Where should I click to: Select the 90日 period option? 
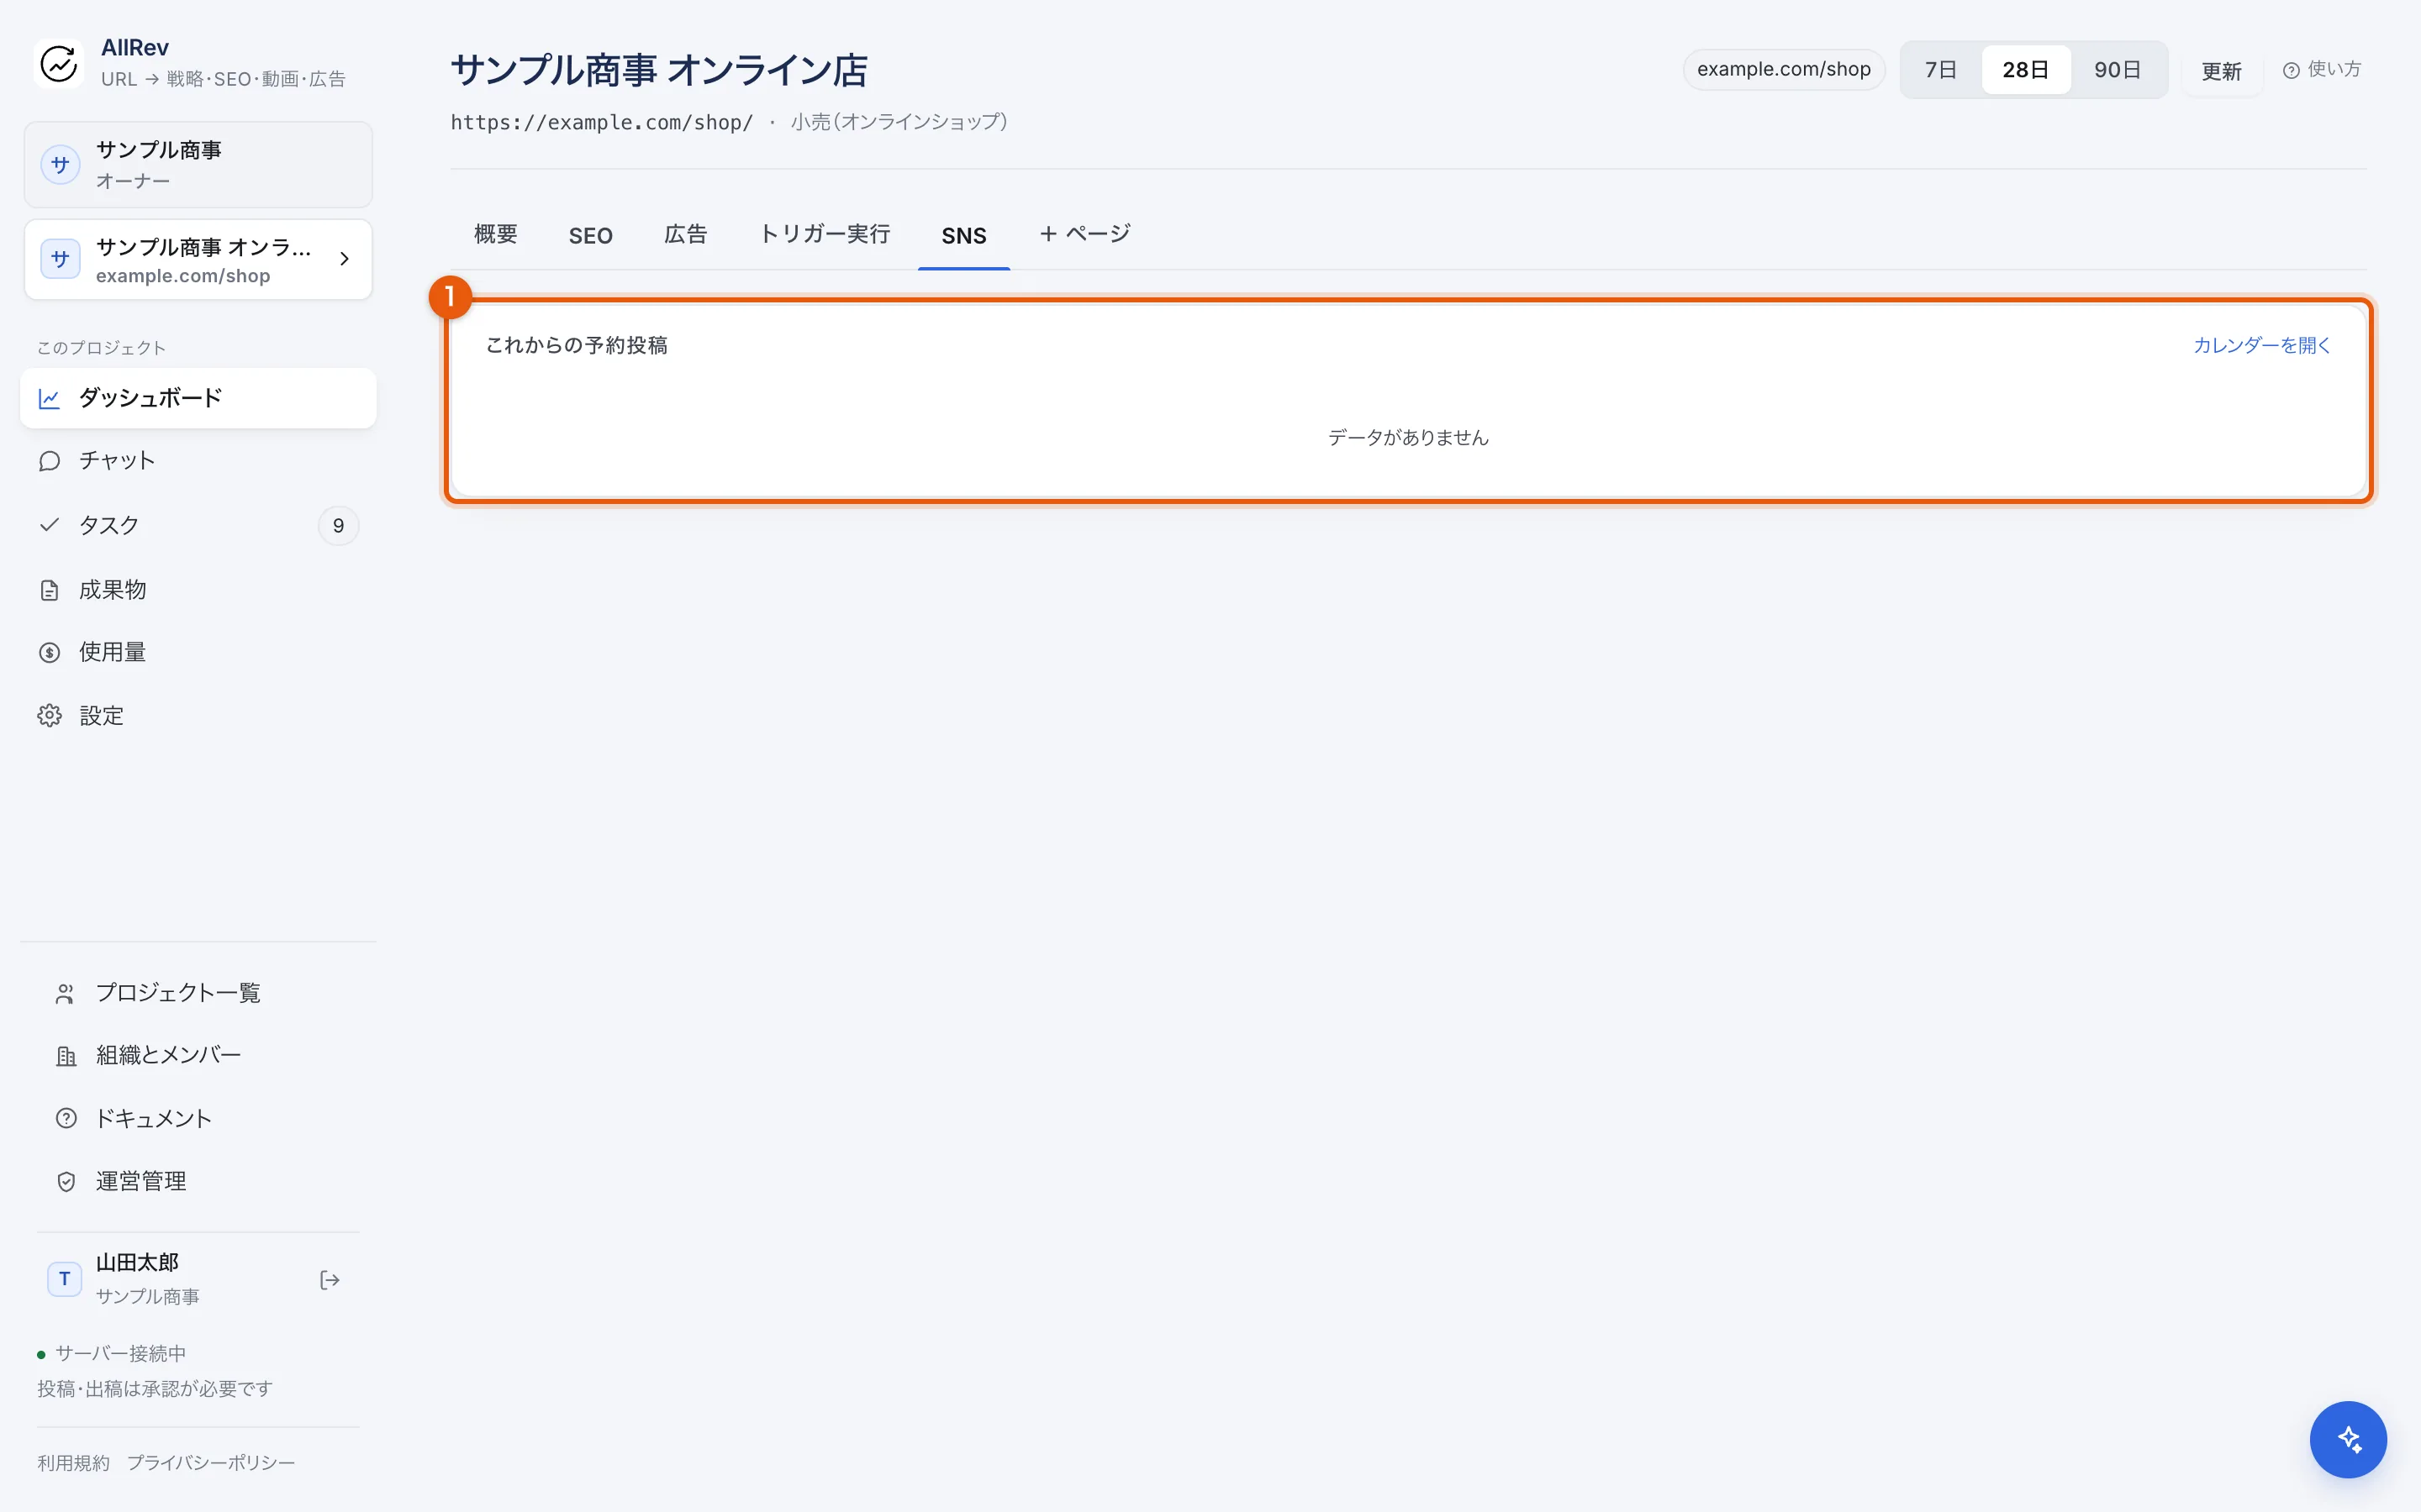click(x=2118, y=70)
